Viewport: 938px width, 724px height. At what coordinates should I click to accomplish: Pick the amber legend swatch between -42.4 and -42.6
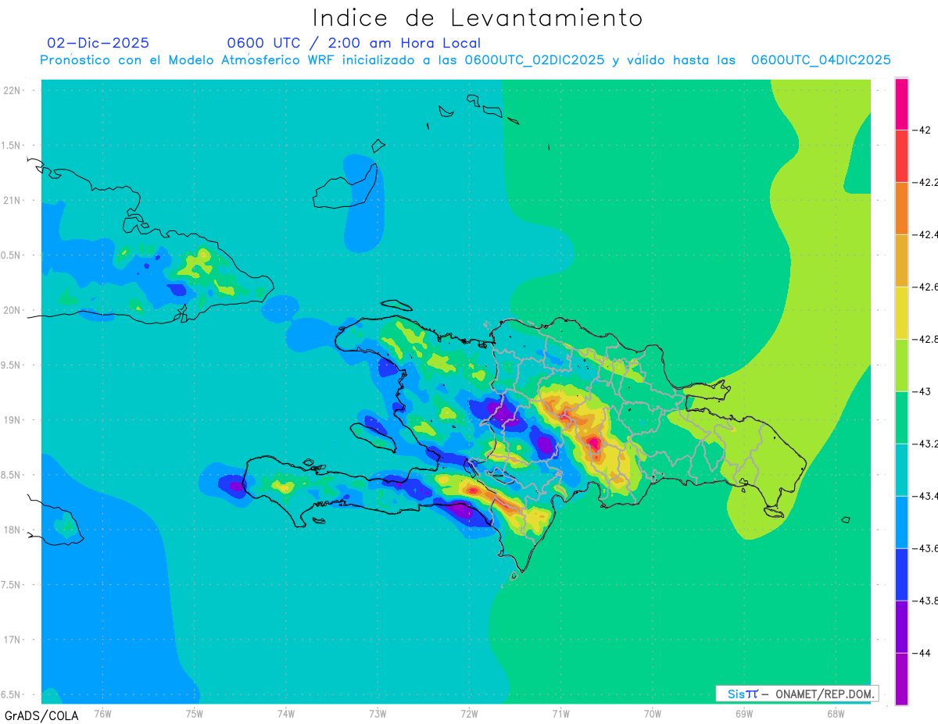(x=901, y=261)
